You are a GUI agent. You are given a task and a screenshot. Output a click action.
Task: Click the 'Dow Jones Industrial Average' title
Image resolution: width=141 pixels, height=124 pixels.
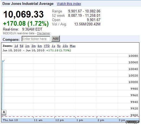point(28,4)
